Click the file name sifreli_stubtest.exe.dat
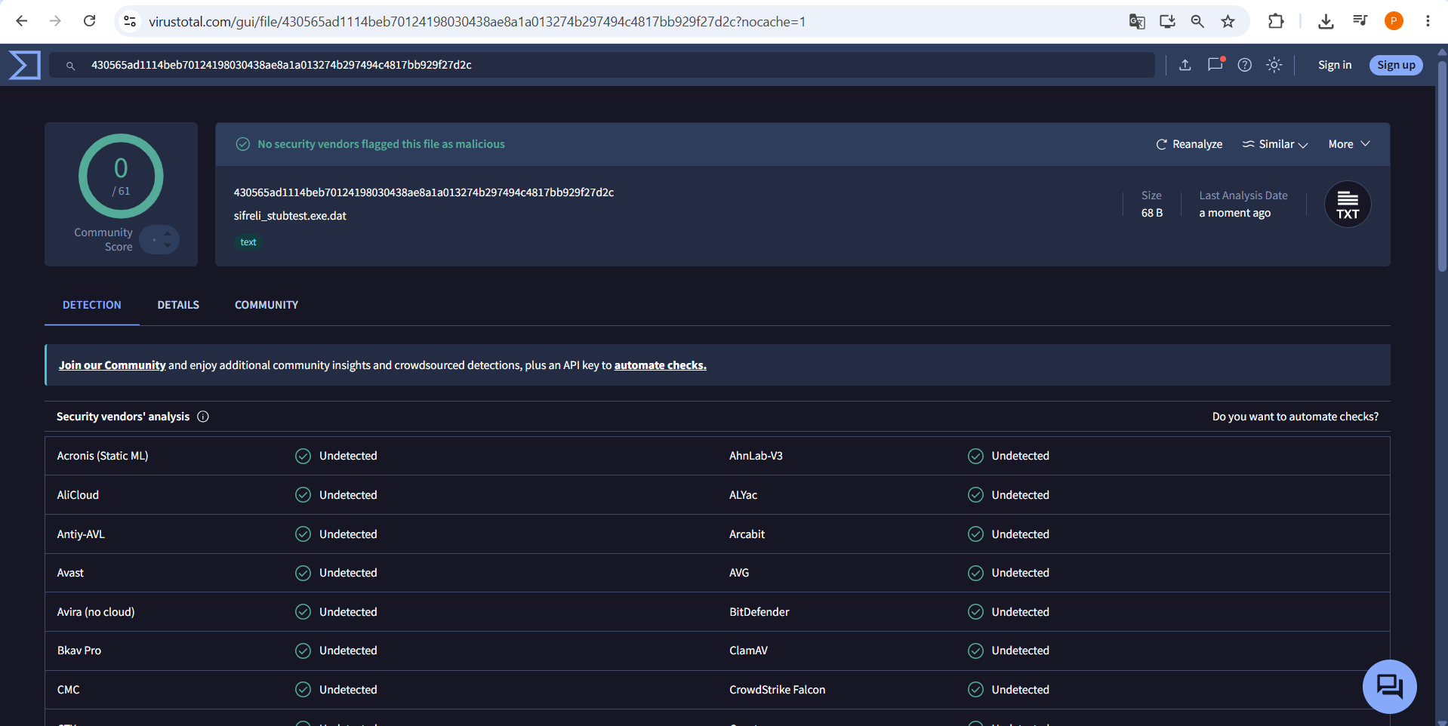This screenshot has width=1448, height=726. click(x=290, y=216)
